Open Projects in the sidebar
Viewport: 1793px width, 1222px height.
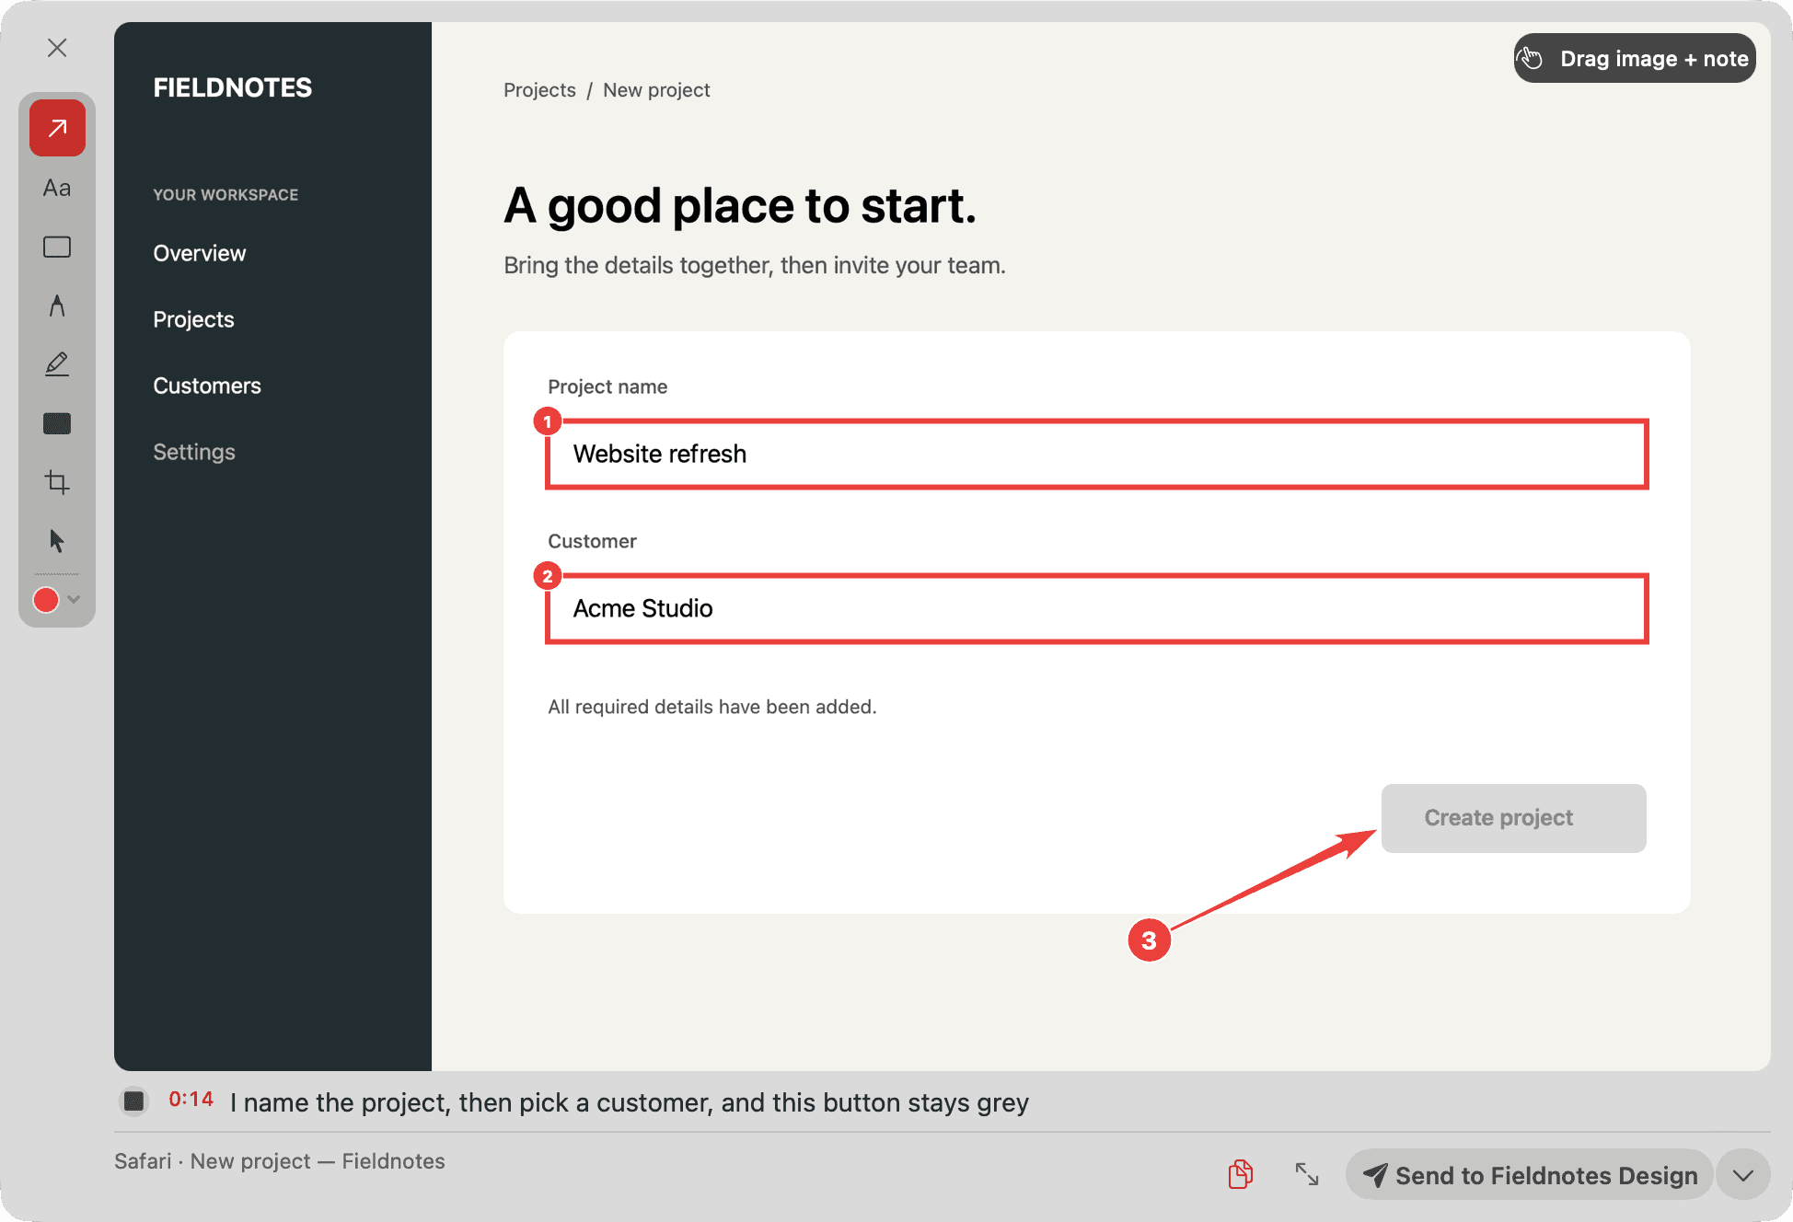click(193, 319)
